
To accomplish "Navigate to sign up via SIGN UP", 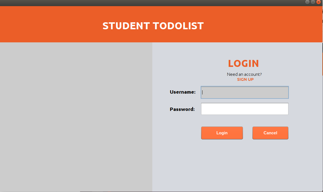I will (x=245, y=79).
